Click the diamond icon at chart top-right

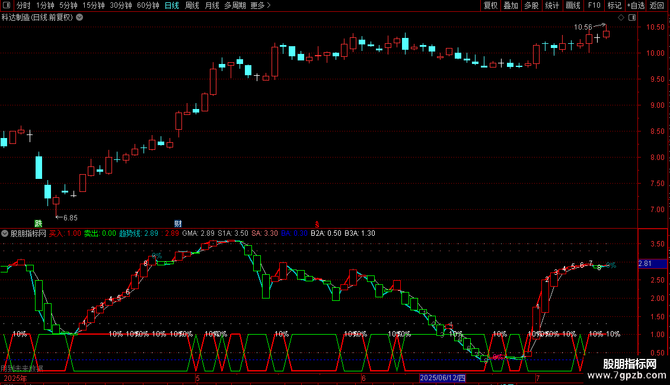coord(621,18)
